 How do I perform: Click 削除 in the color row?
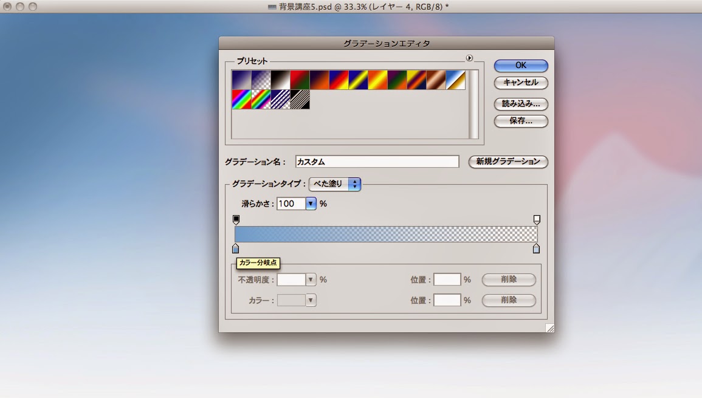click(509, 300)
